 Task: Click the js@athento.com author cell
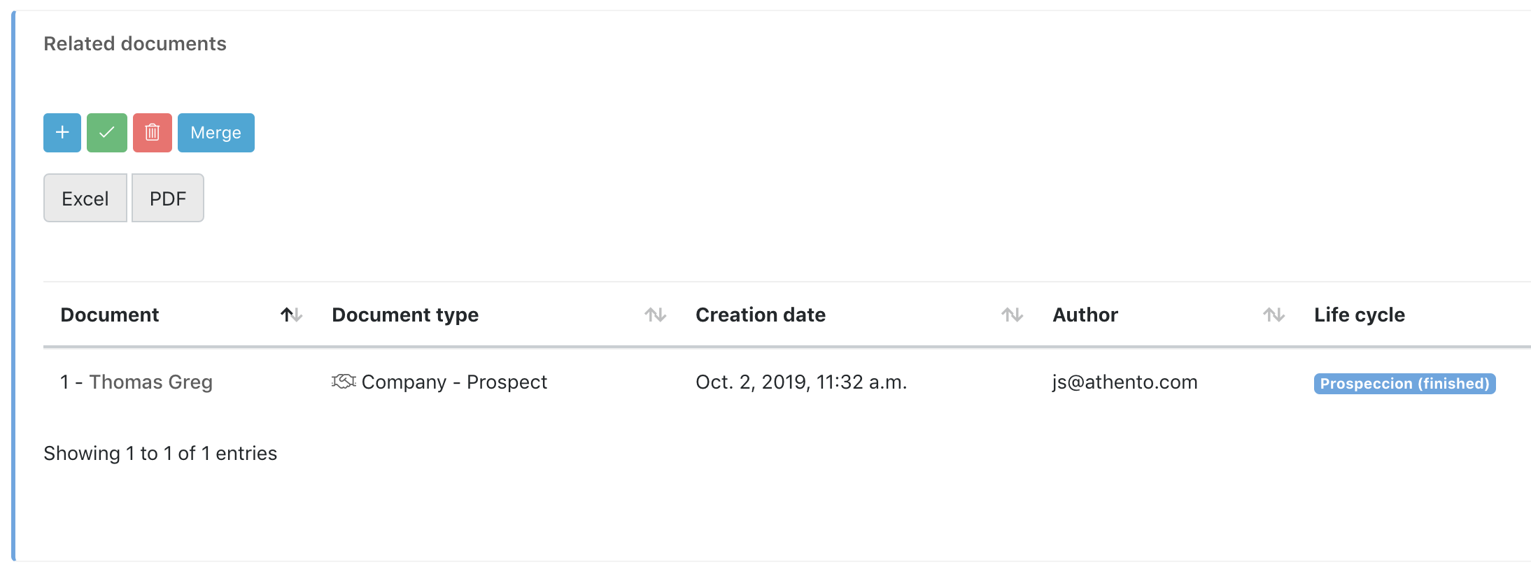click(1125, 382)
